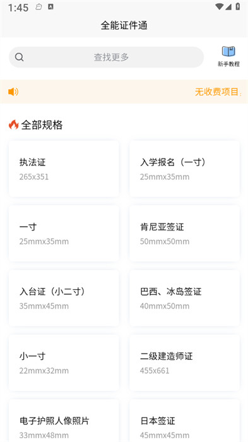Tap the battery icon in status bar
Screen dimensions: 248x442
pyautogui.click(x=237, y=6)
